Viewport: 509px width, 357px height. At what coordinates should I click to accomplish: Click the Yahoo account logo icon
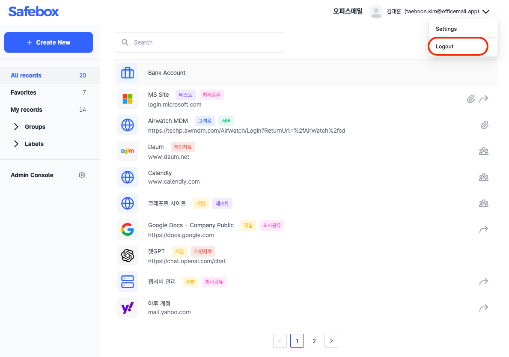click(x=128, y=308)
